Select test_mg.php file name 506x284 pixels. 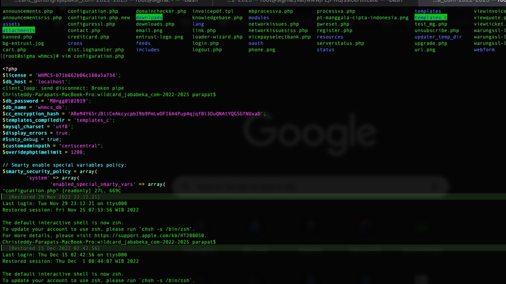click(x=431, y=24)
